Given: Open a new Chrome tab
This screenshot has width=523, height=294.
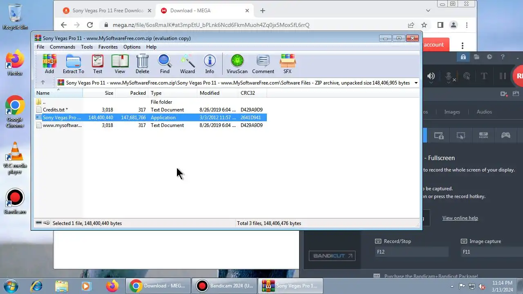Looking at the screenshot, I should (263, 11).
